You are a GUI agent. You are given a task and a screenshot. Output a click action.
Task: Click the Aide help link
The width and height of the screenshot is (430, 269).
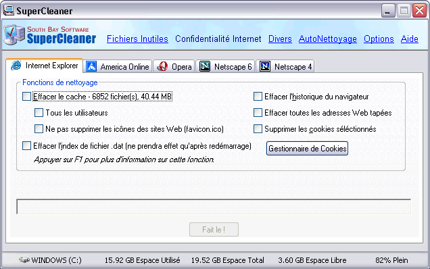pyautogui.click(x=410, y=39)
